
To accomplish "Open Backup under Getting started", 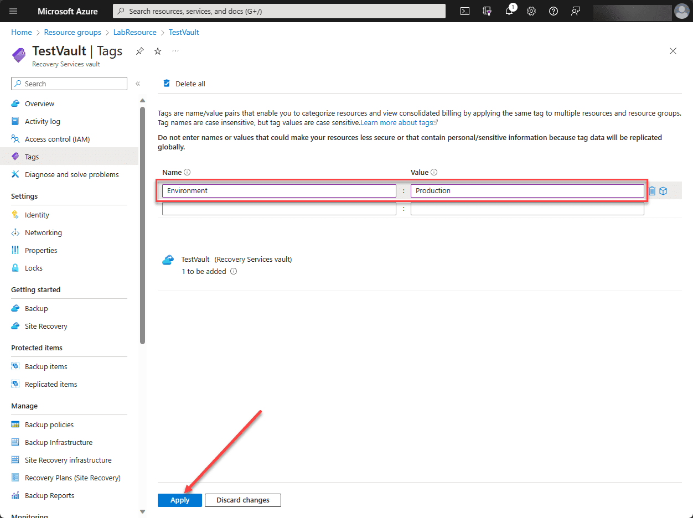I will click(37, 308).
